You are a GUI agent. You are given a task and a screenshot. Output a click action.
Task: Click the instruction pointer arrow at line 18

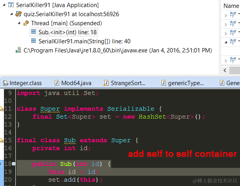1,164
